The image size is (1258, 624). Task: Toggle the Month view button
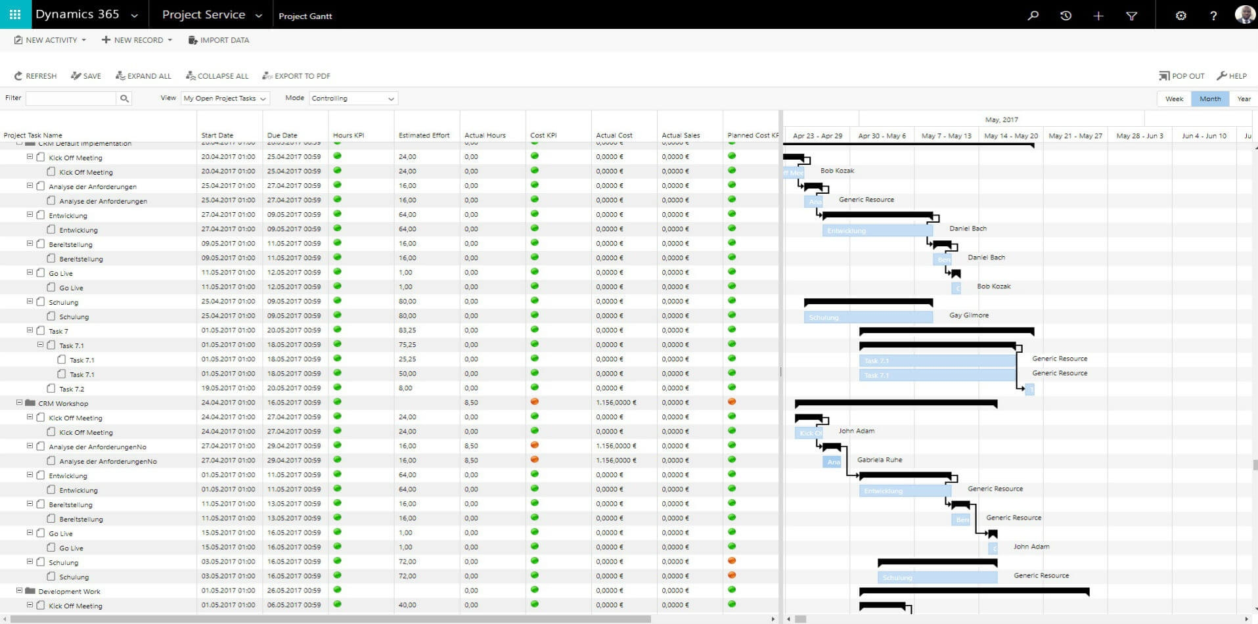(1209, 99)
